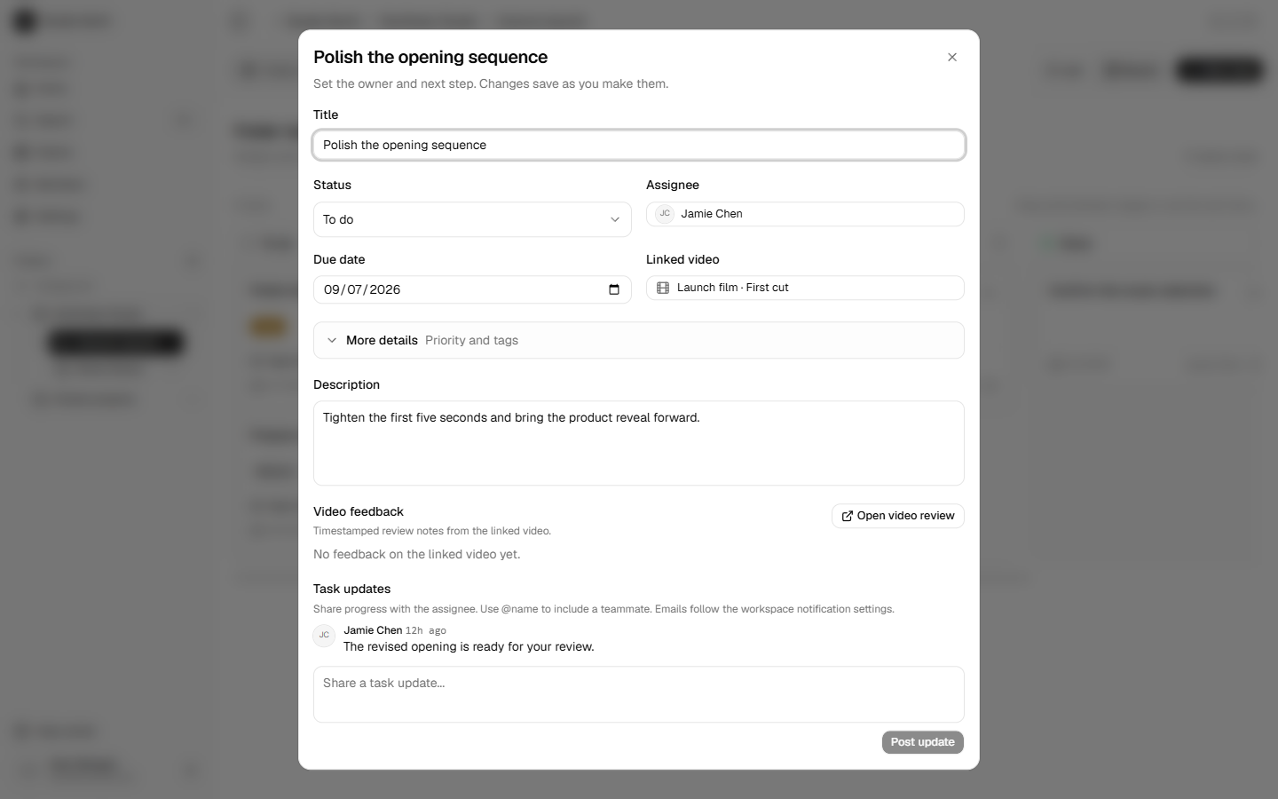This screenshot has width=1278, height=799.
Task: Open the Status dropdown showing To do
Action: pyautogui.click(x=472, y=219)
